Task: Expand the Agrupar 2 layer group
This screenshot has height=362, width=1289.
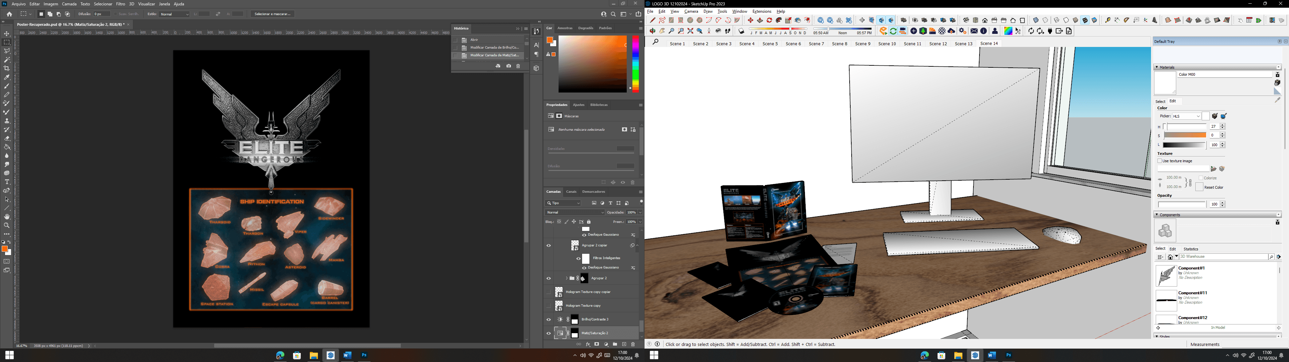Action: pyautogui.click(x=566, y=278)
